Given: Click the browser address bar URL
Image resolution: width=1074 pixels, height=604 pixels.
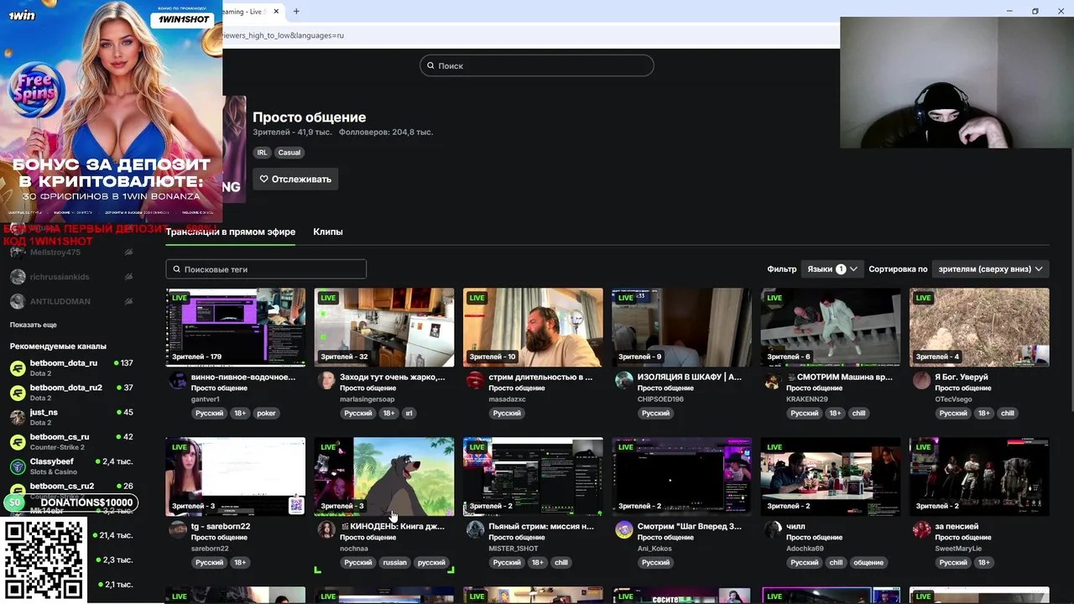Looking at the screenshot, I should pos(283,35).
